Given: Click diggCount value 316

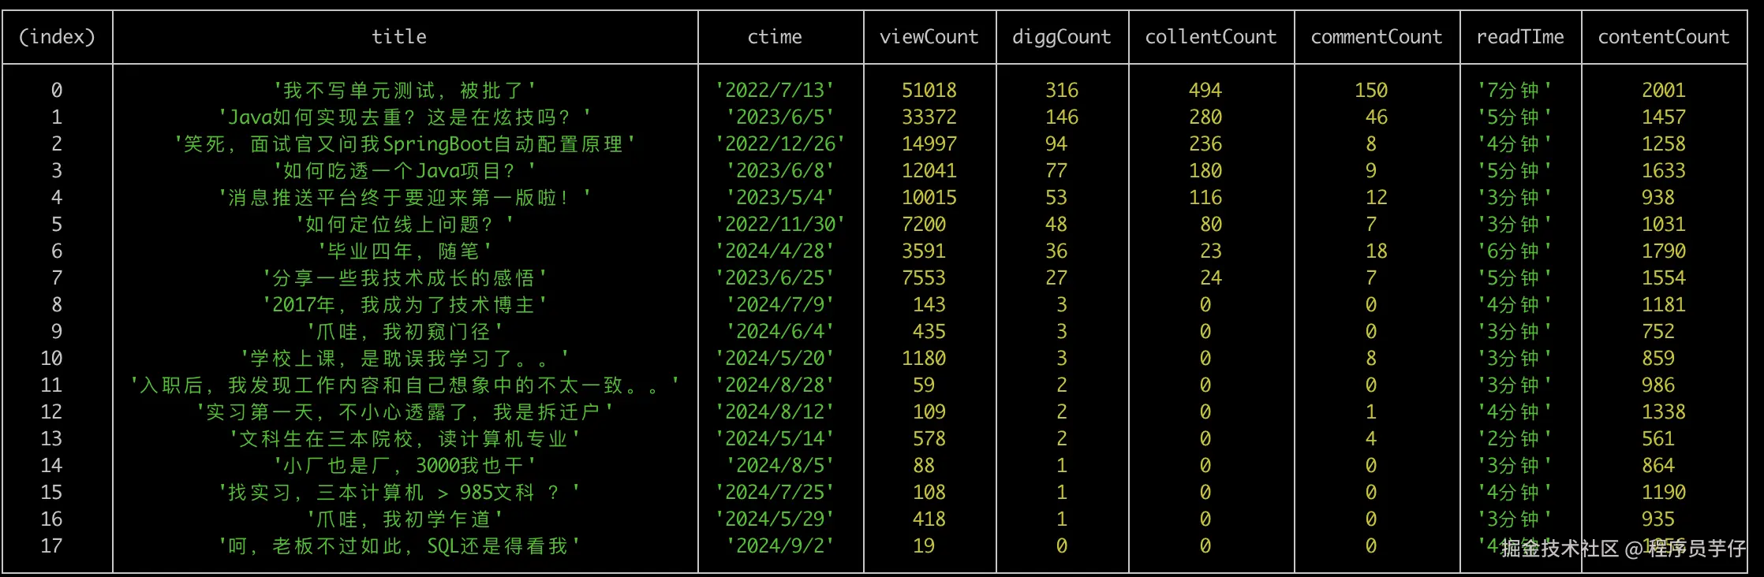Looking at the screenshot, I should click(x=1062, y=91).
